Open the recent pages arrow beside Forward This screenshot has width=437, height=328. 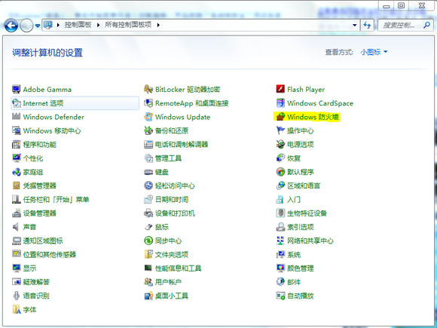(38, 26)
